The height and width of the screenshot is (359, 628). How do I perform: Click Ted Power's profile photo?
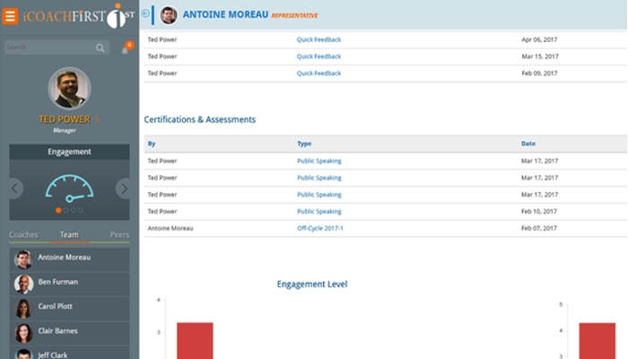click(x=69, y=88)
